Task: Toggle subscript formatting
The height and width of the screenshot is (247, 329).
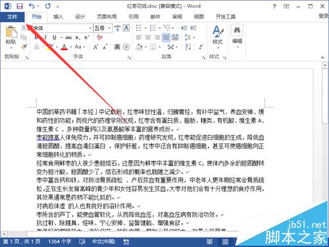Action: pos(78,37)
